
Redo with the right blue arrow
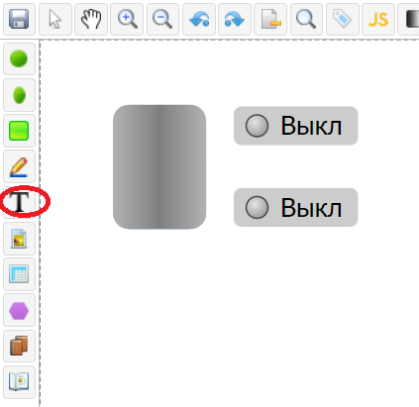(x=235, y=19)
